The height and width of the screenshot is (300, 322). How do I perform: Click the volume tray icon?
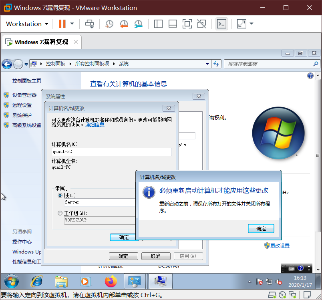pos(279,282)
